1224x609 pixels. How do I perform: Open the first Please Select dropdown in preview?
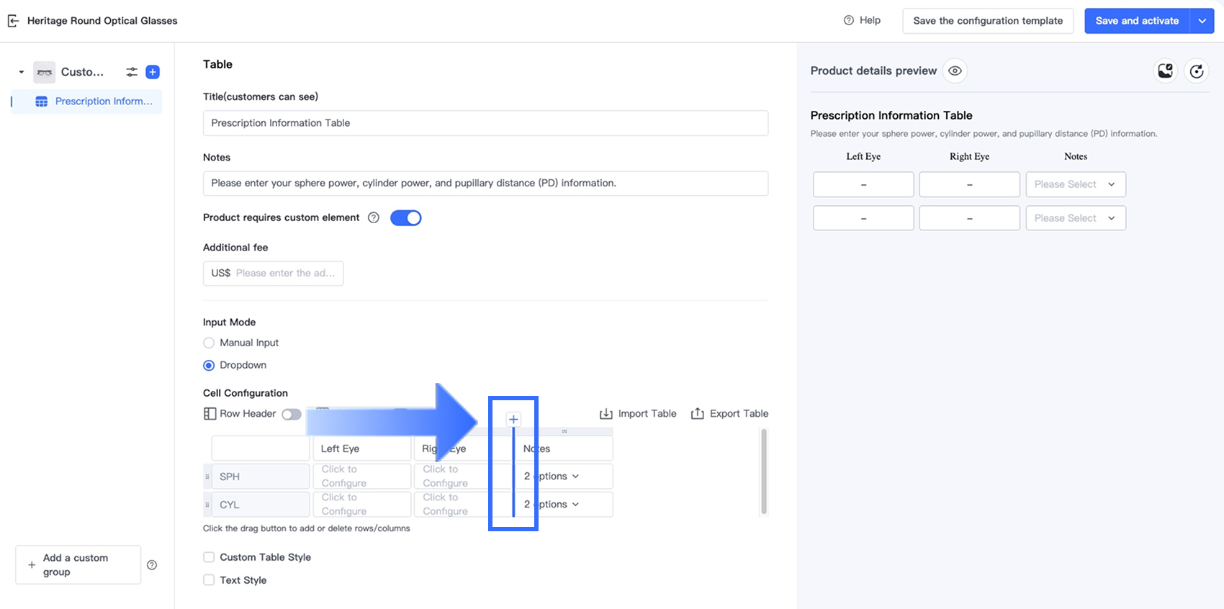coord(1076,184)
